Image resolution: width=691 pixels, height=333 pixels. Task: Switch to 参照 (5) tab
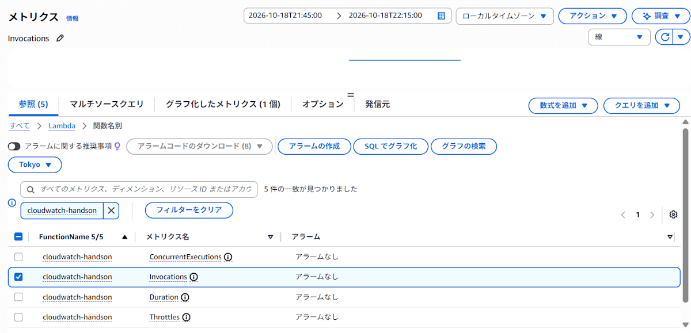33,104
